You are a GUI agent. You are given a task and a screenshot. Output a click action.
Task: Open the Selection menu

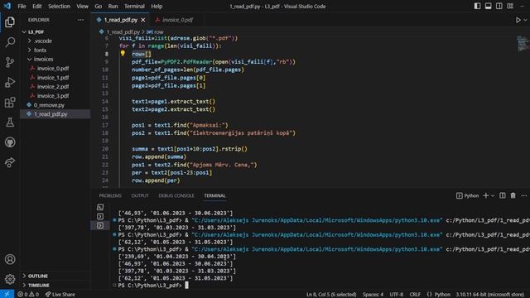59,6
